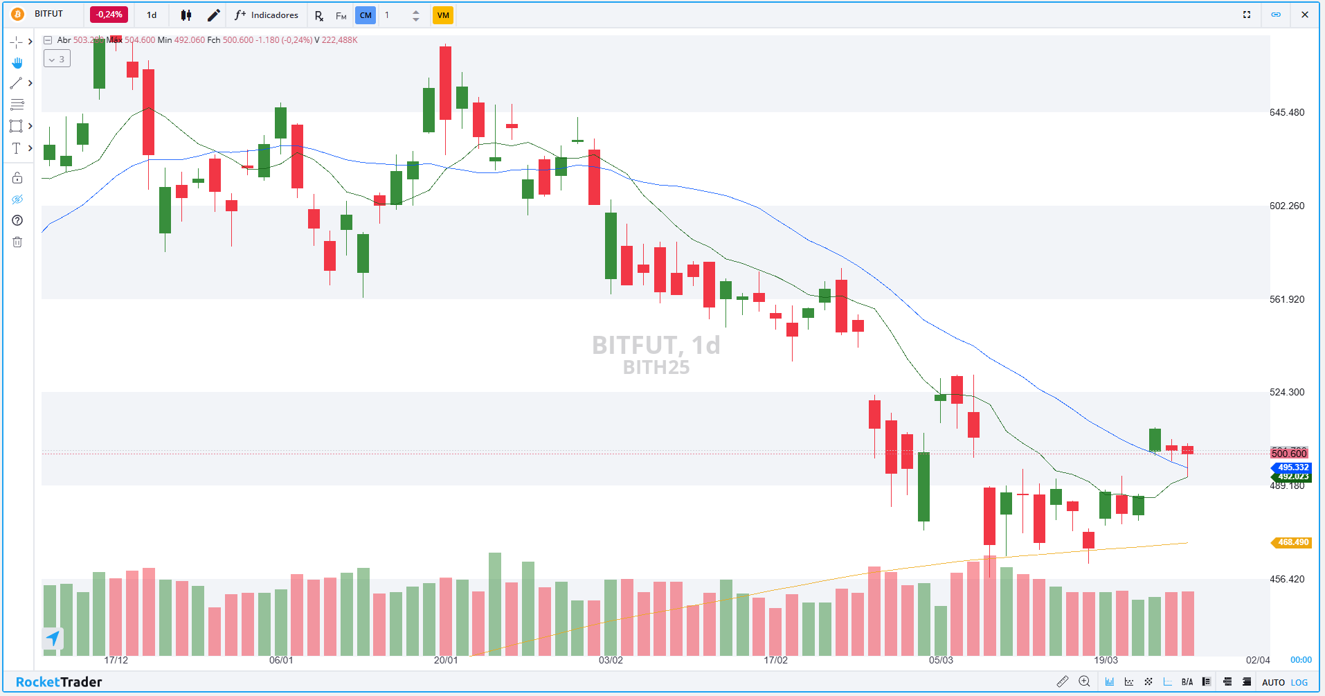Screen dimensions: 1325x696
Task: Toggle the AUTO scale option
Action: 1273,682
